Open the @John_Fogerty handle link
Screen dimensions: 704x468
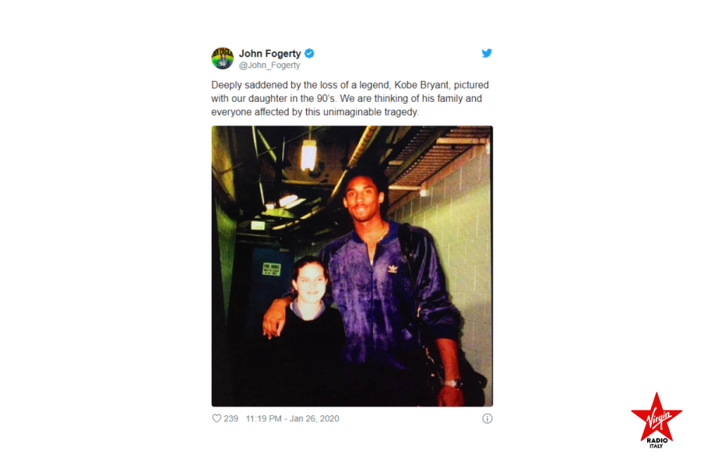(x=270, y=65)
